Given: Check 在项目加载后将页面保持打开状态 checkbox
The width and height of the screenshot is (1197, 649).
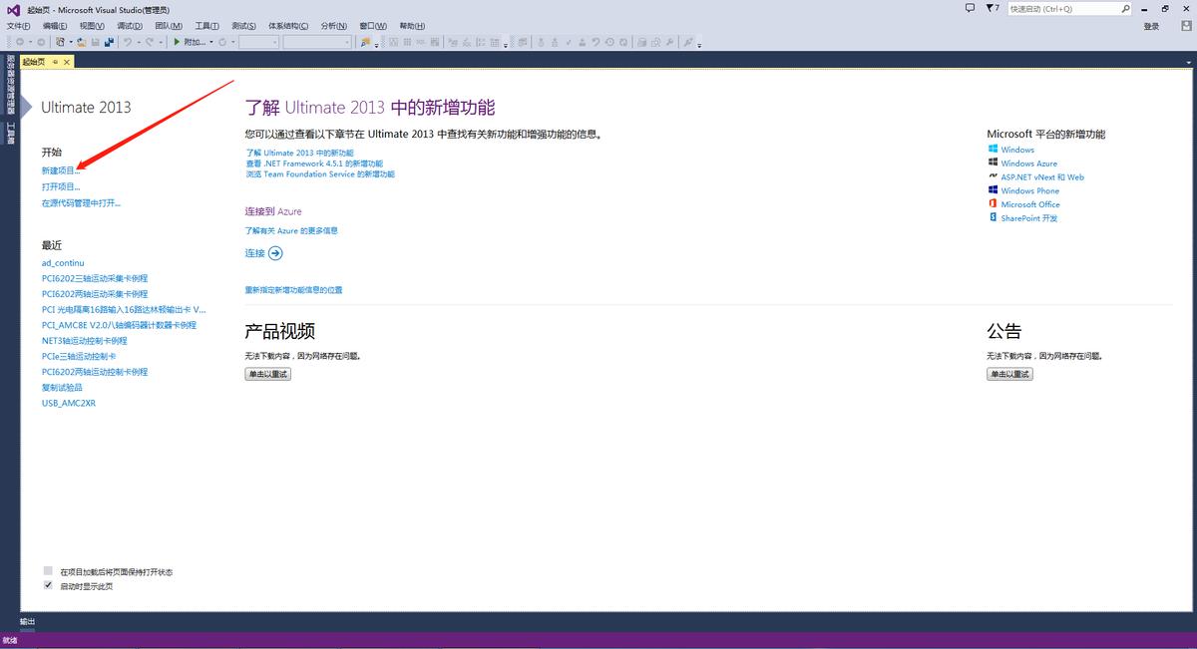Looking at the screenshot, I should coord(48,571).
